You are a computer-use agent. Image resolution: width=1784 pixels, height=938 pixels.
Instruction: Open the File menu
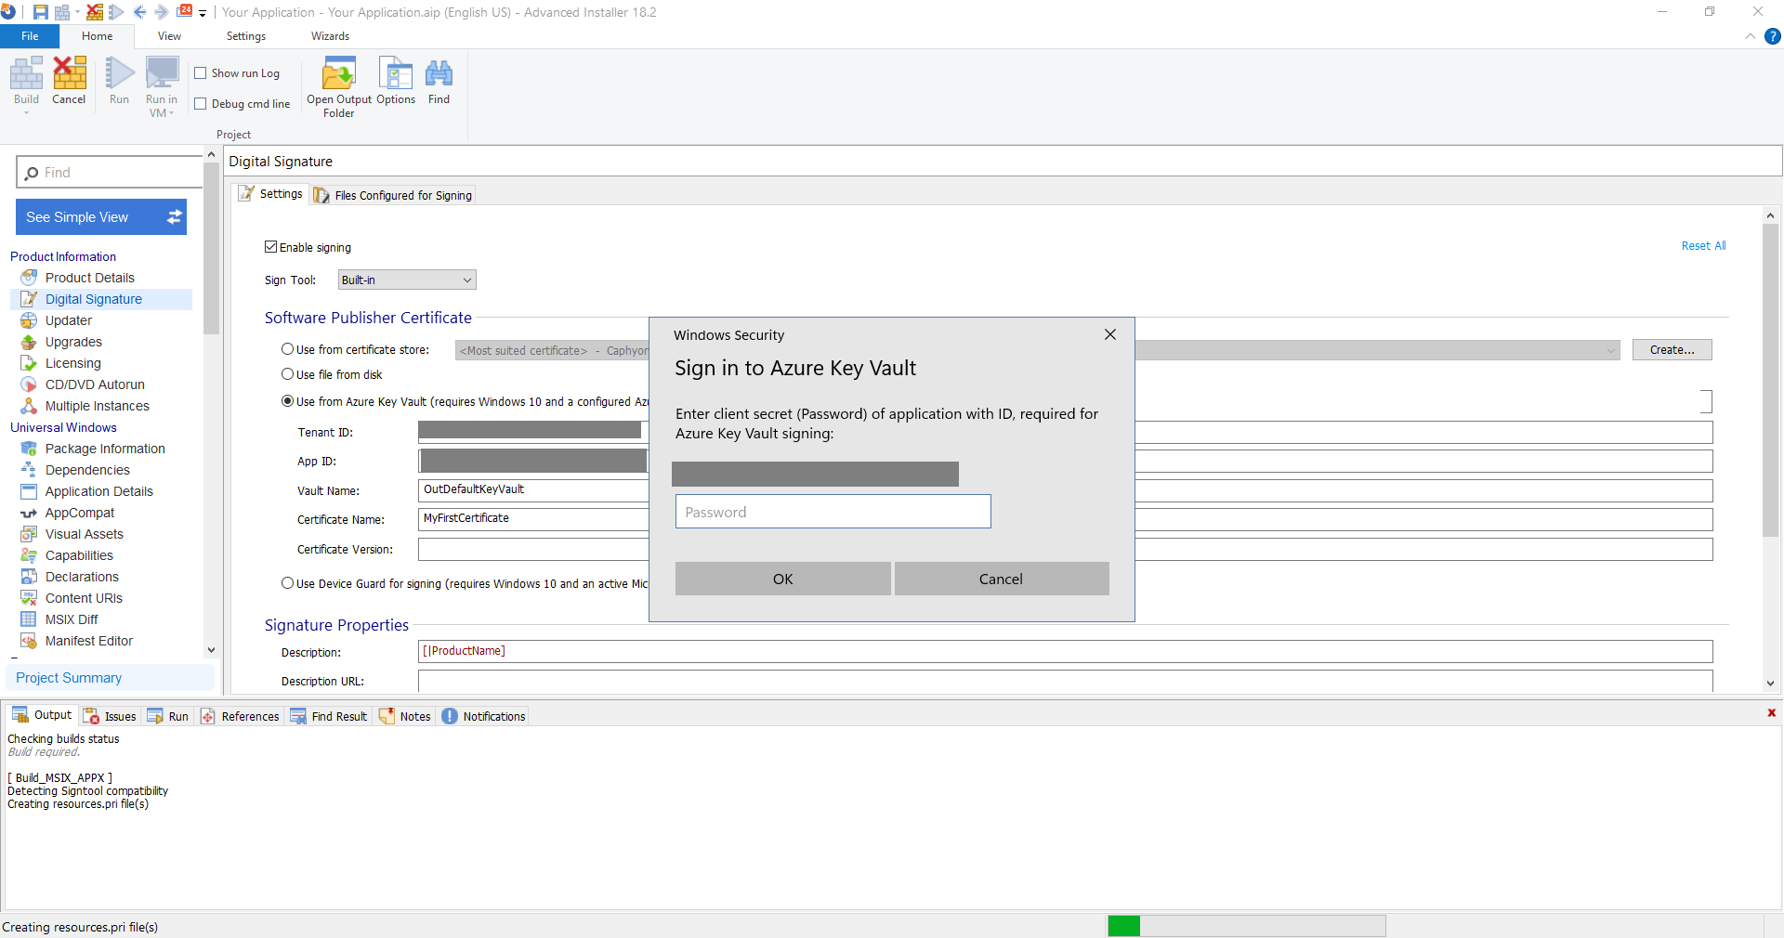pyautogui.click(x=30, y=36)
